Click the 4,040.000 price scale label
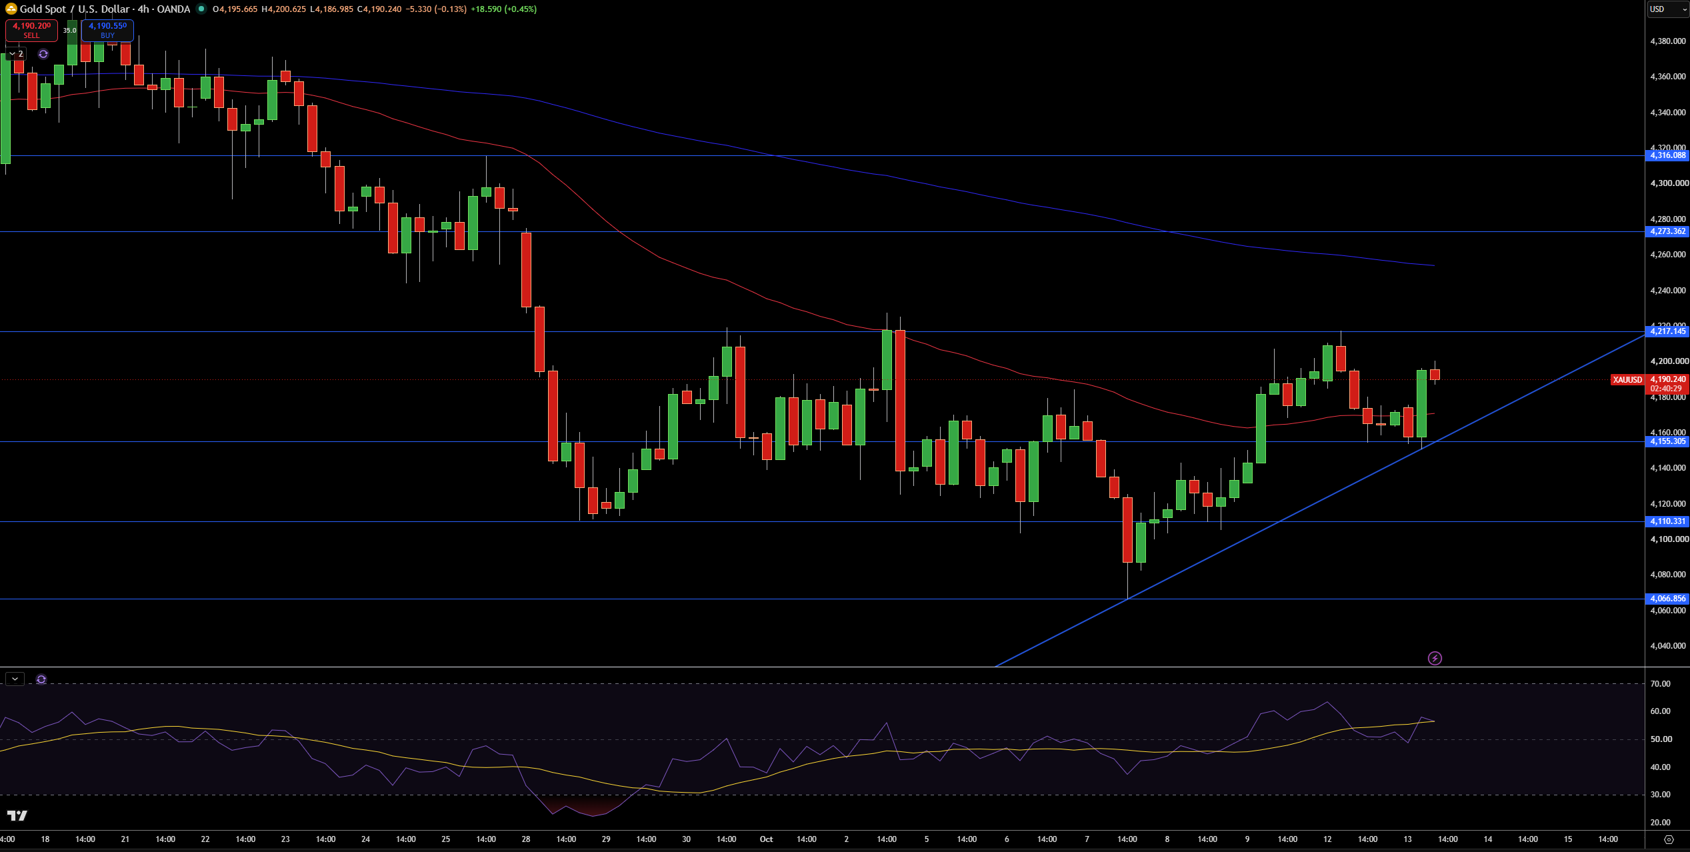This screenshot has height=852, width=1690. point(1667,646)
